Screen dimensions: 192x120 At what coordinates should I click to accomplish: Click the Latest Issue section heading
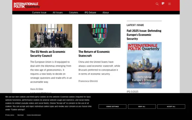135,25
